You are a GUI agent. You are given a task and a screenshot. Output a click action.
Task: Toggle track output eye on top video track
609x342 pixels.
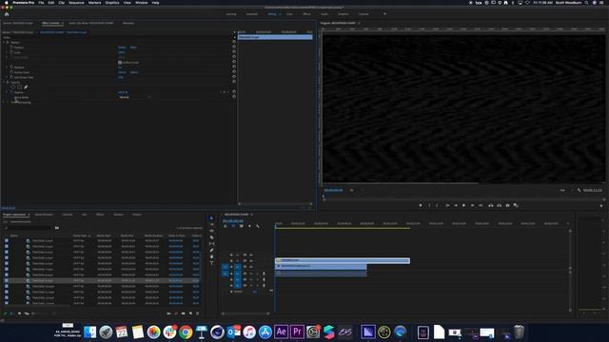(x=251, y=255)
